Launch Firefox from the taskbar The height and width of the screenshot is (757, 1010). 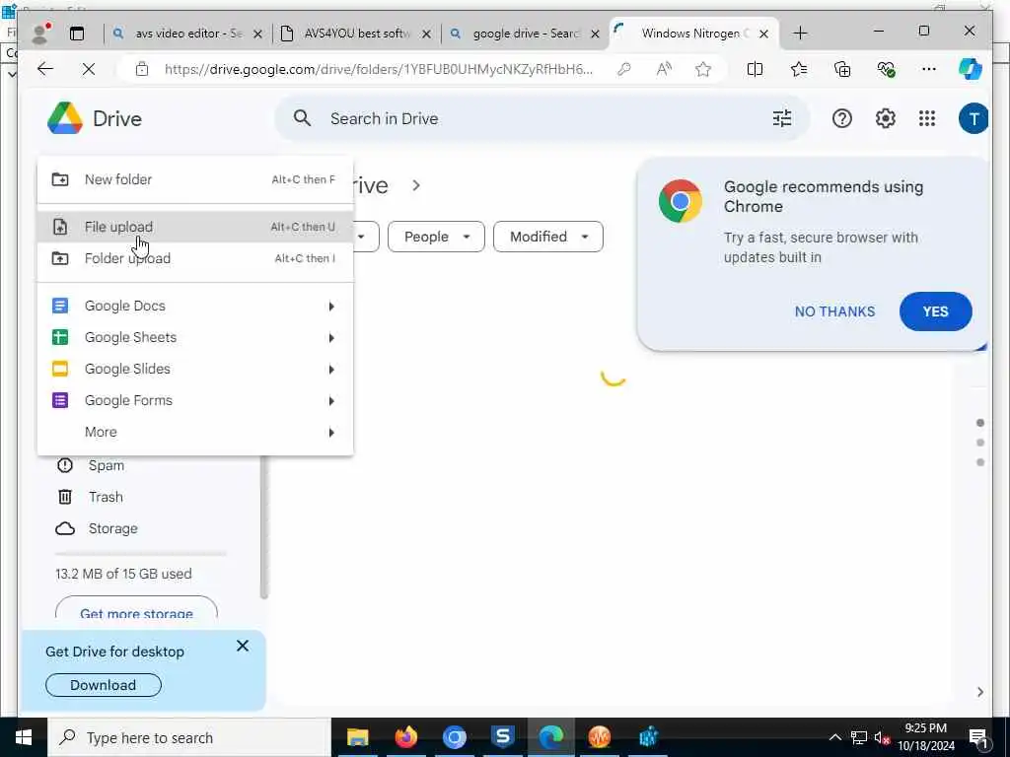click(x=405, y=737)
